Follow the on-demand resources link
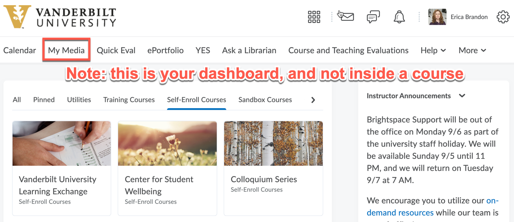This screenshot has width=514, height=222. click(400, 212)
